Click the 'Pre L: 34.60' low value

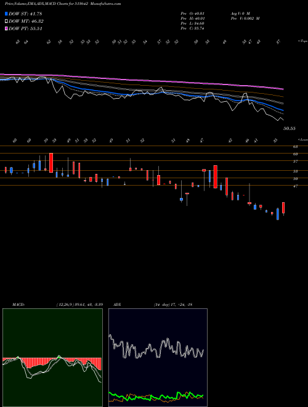click(x=192, y=23)
